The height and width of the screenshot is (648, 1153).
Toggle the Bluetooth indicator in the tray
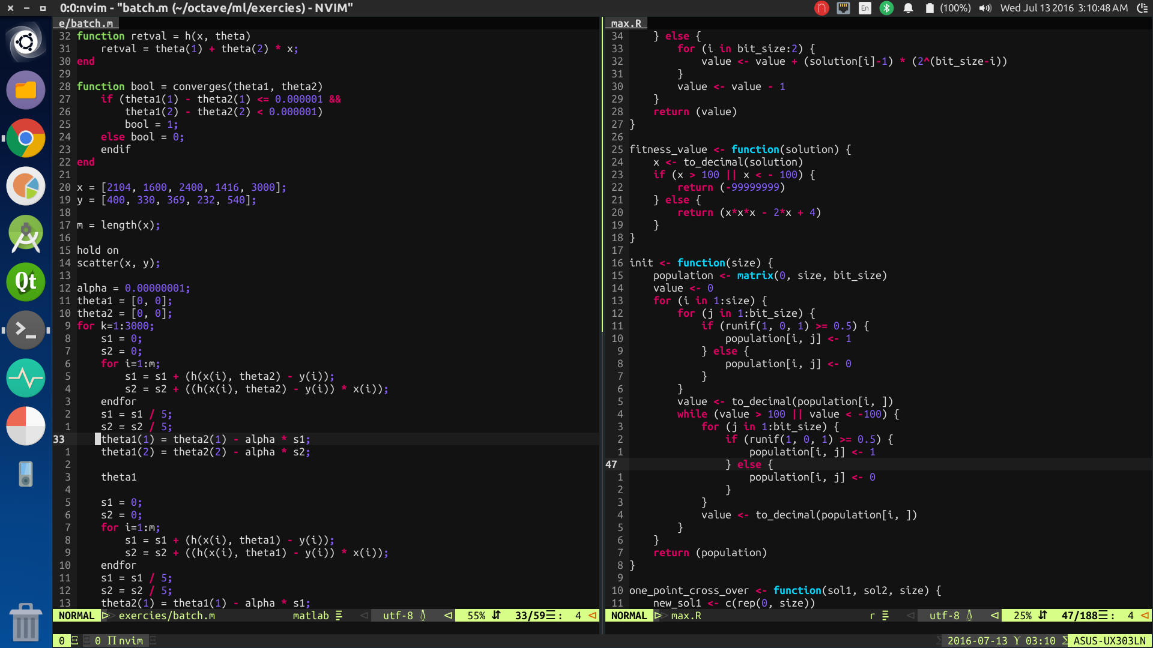886,8
